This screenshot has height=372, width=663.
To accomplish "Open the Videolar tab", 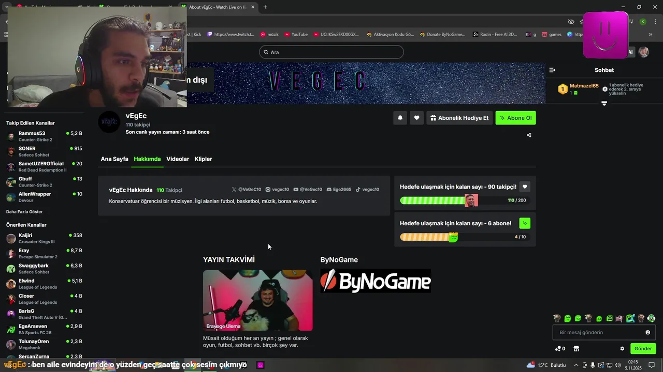I will pos(178,159).
